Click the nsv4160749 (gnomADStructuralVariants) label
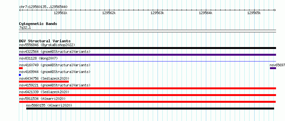The width and height of the screenshot is (285, 121). click(55, 65)
